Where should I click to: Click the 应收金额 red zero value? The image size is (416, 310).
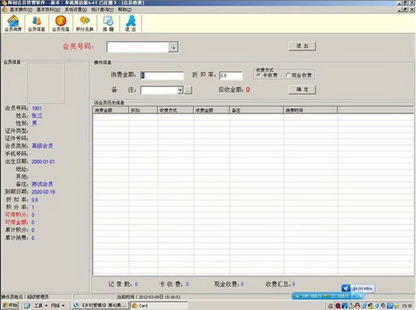[248, 90]
